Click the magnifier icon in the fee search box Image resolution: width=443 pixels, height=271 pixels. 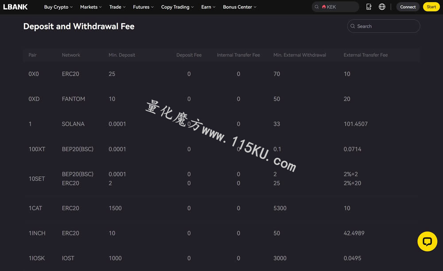point(353,26)
